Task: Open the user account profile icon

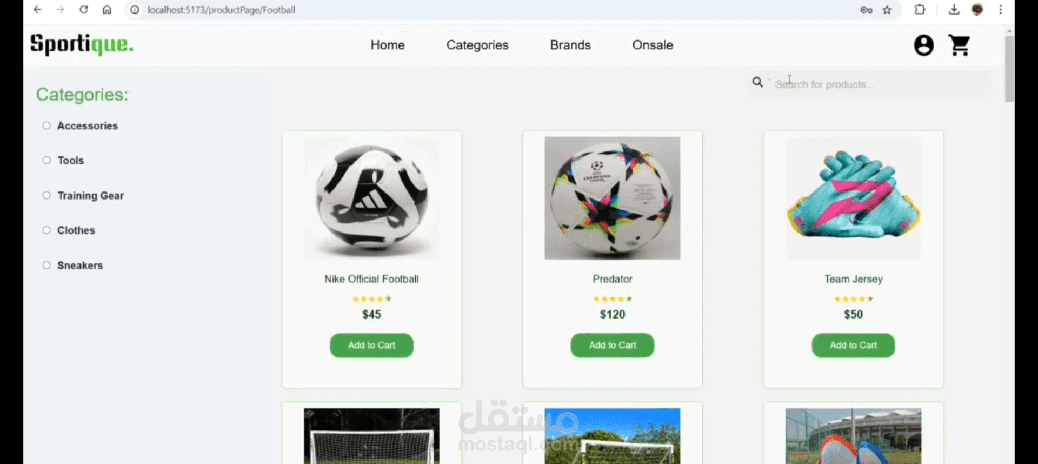Action: [x=923, y=45]
